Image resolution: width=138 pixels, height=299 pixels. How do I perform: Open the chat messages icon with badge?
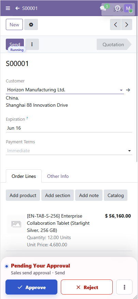pos(103,8)
